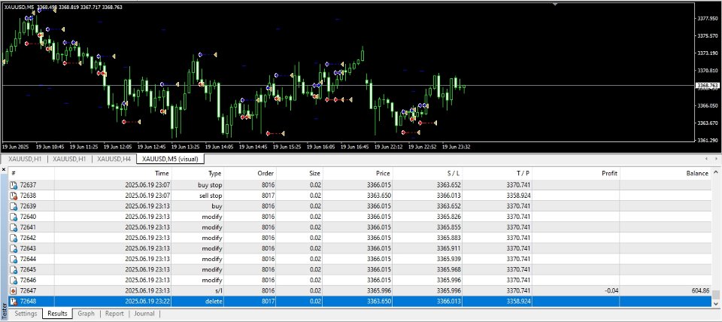Sort by the S / L column header

pyautogui.click(x=428, y=174)
